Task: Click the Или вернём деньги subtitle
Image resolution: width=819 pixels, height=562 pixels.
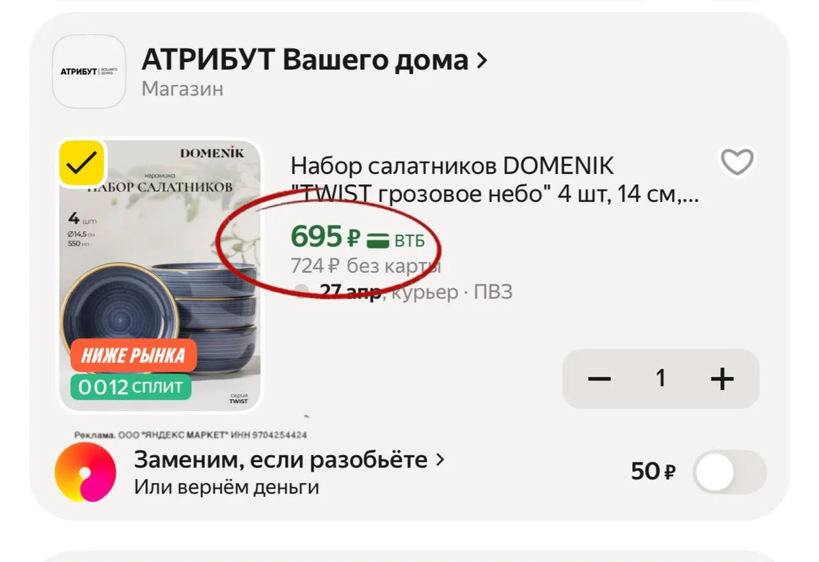Action: coord(227,487)
